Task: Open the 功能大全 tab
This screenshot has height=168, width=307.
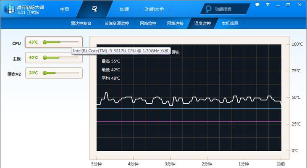Action: (155, 9)
